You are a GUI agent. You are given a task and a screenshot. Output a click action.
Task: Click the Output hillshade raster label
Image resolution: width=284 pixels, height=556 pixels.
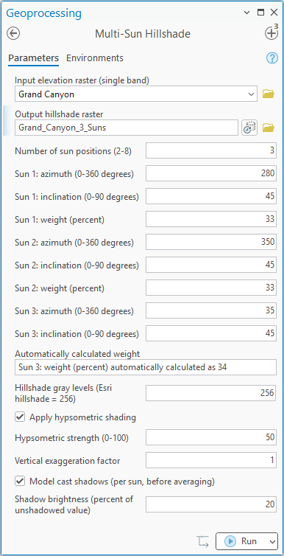tap(59, 114)
